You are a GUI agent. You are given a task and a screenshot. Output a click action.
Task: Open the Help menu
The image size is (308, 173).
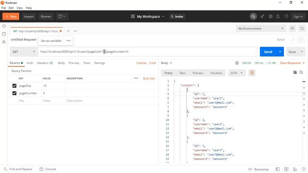point(29,8)
